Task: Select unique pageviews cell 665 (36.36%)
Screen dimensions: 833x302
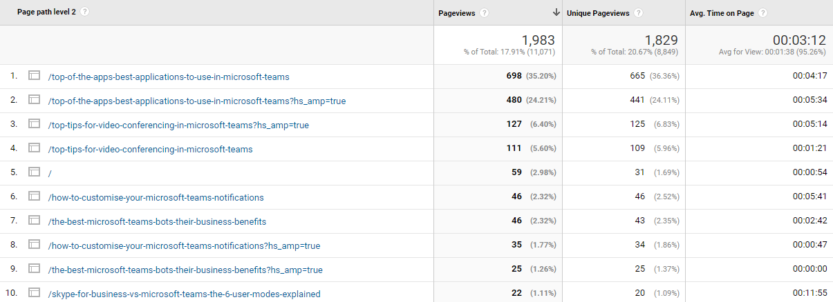Action: click(x=655, y=77)
